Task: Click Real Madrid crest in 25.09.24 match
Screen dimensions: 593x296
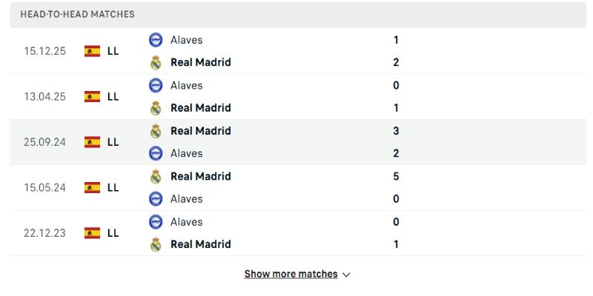Action: click(156, 131)
